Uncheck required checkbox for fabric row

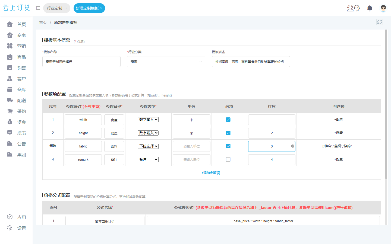pos(228,146)
